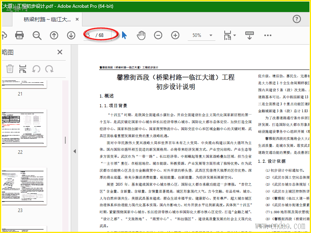The height and width of the screenshot is (233, 311).
Task: Select page 23 thumbnail
Action: [x=24, y=186]
